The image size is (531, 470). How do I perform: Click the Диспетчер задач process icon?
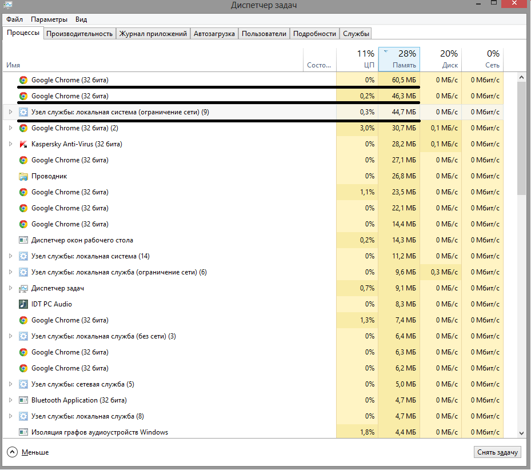[23, 288]
